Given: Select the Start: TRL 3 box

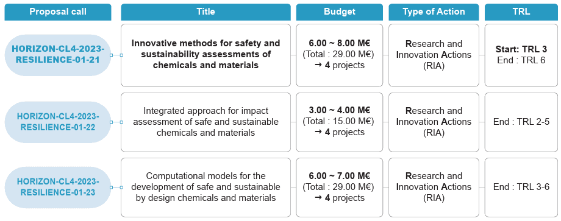Looking at the screenshot, I should (521, 55).
